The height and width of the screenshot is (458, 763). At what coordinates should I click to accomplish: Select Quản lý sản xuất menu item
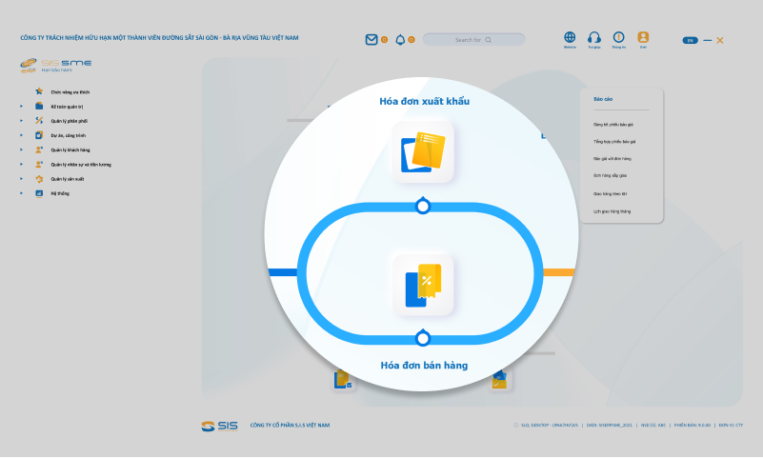coord(67,179)
